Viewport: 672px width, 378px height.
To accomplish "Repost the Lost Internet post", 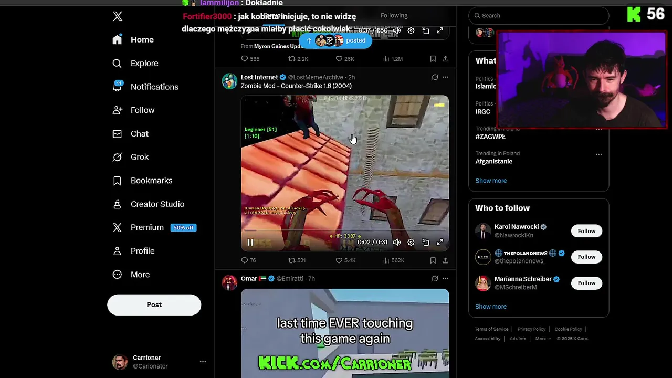I will click(297, 260).
